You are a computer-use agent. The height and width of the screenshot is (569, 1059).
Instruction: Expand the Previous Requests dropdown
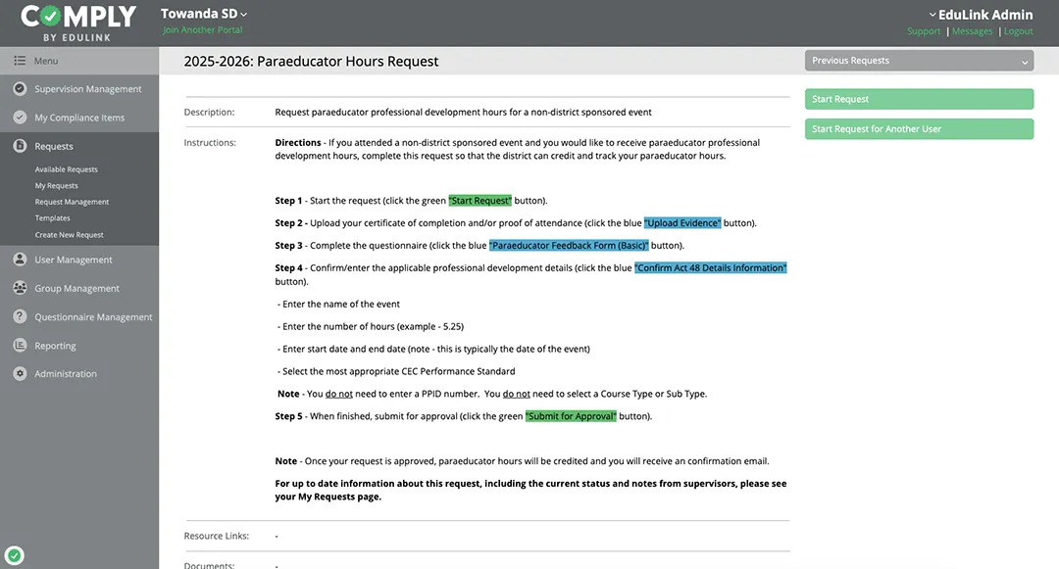919,61
